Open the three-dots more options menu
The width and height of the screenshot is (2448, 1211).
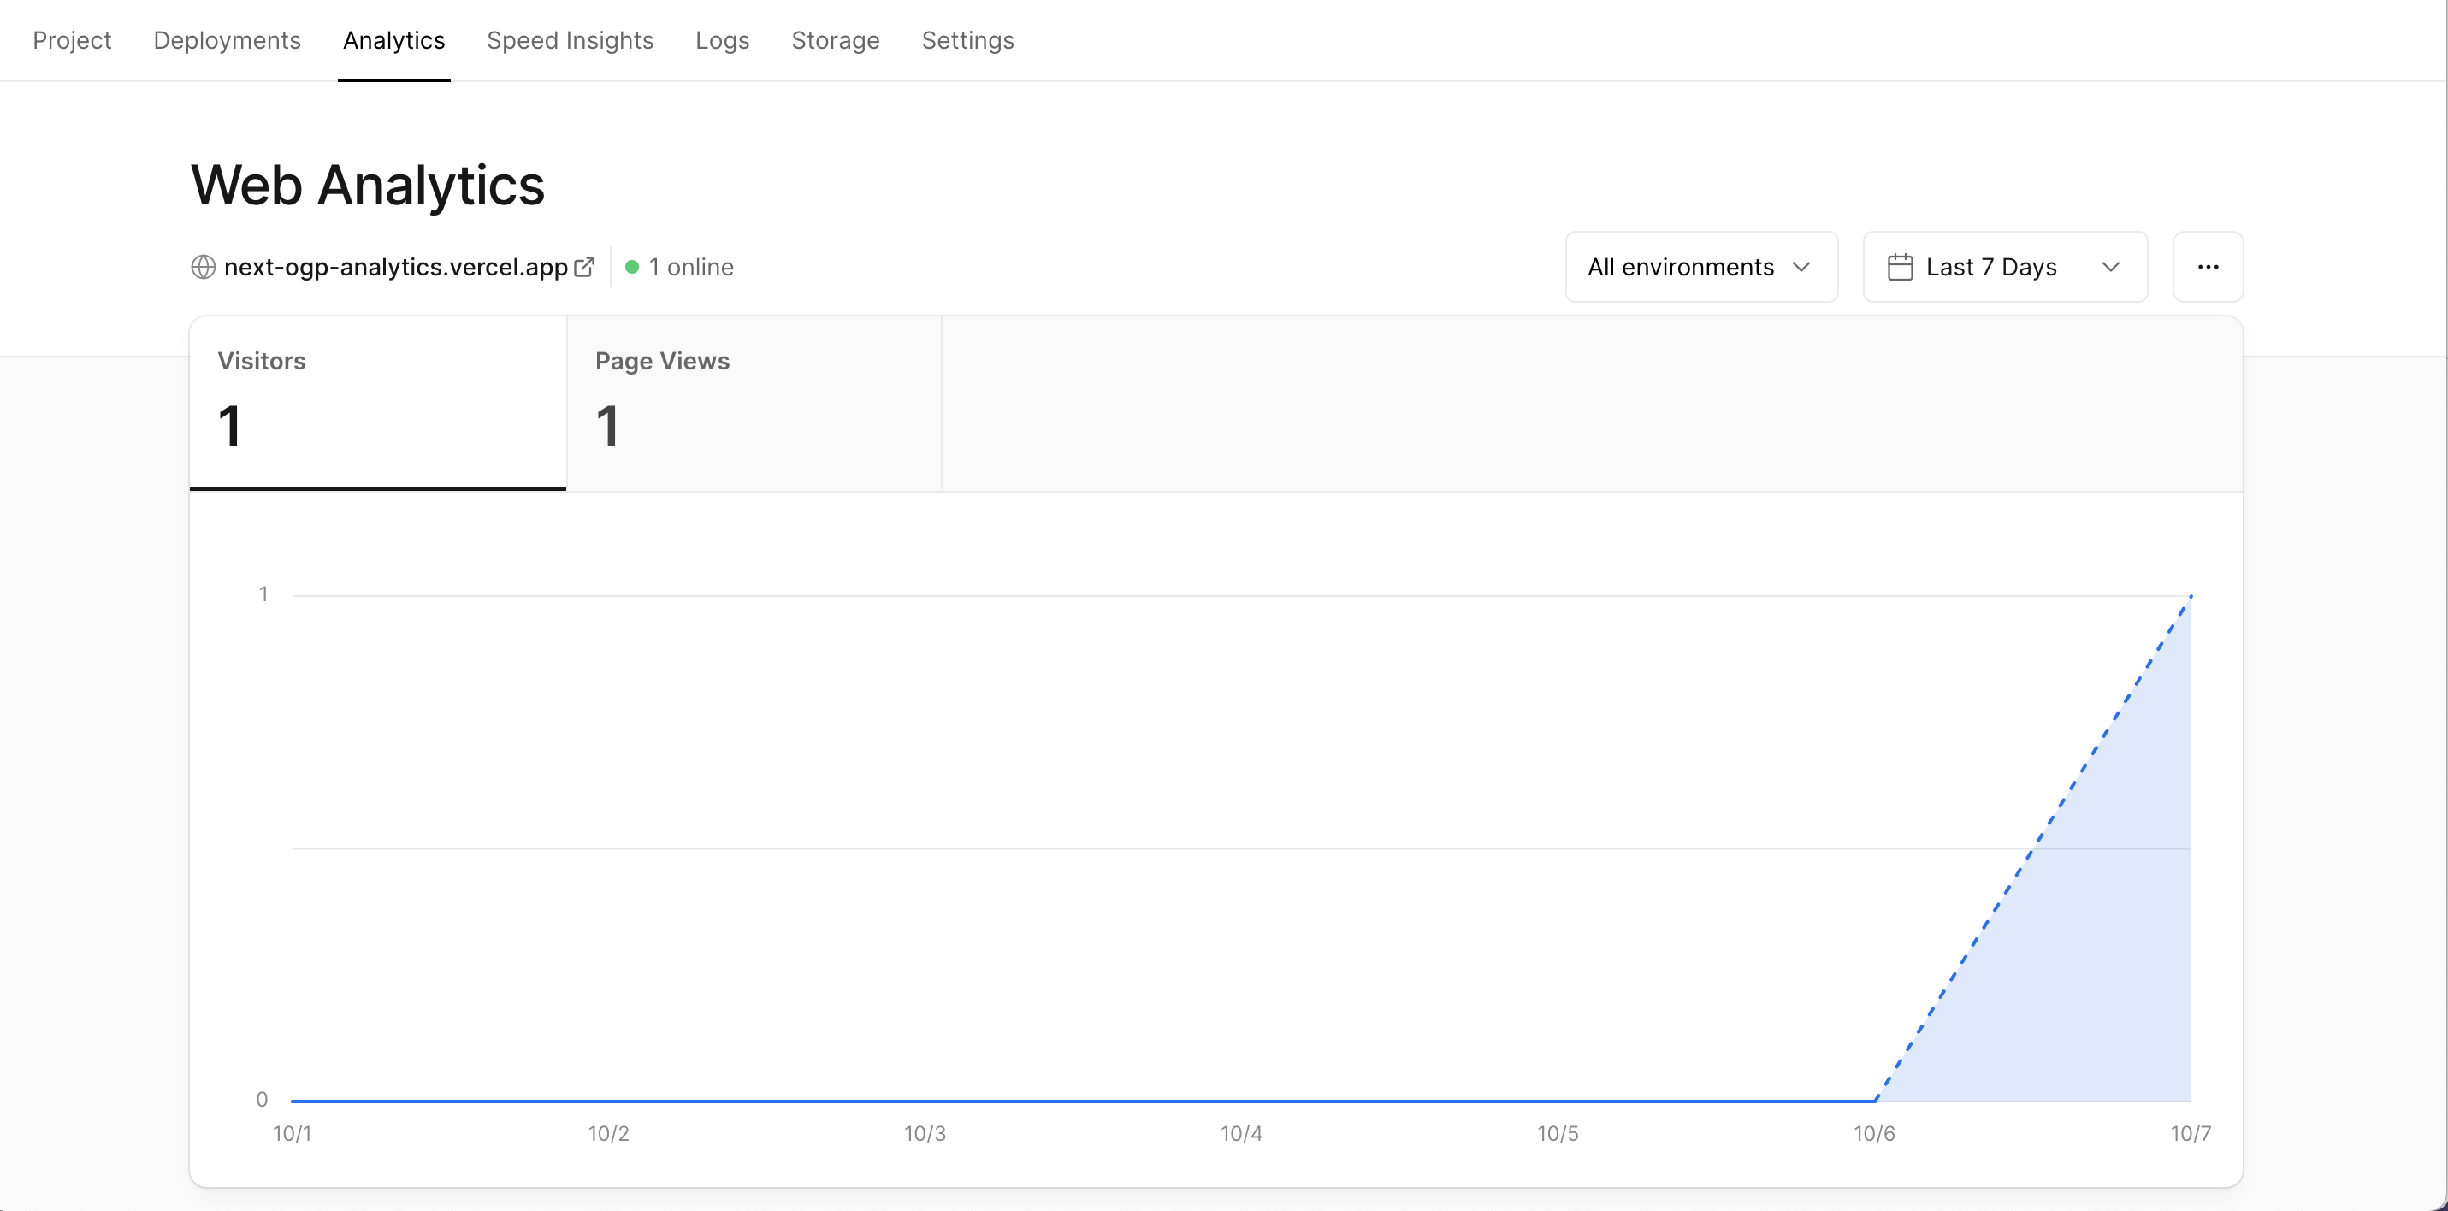2208,267
